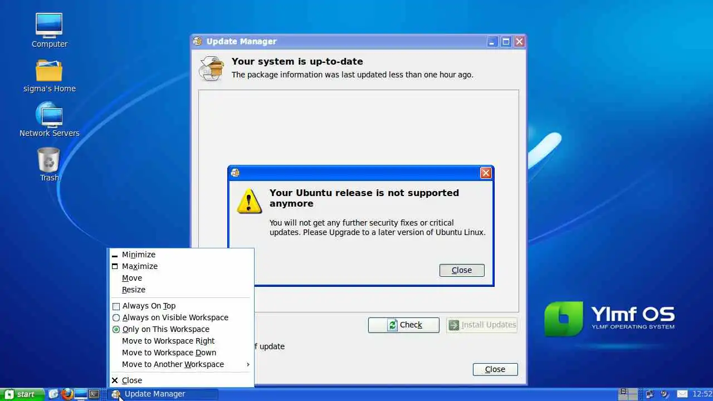Click the bottom Close button of Update Manager
Viewport: 713px width, 401px height.
coord(495,369)
